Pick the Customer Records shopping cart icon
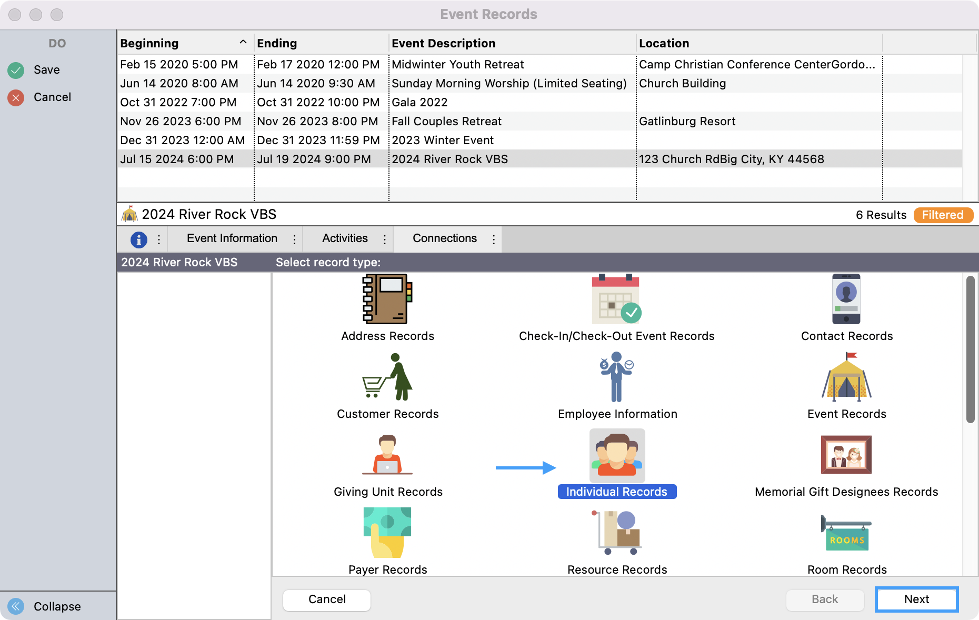This screenshot has height=620, width=979. pos(387,377)
